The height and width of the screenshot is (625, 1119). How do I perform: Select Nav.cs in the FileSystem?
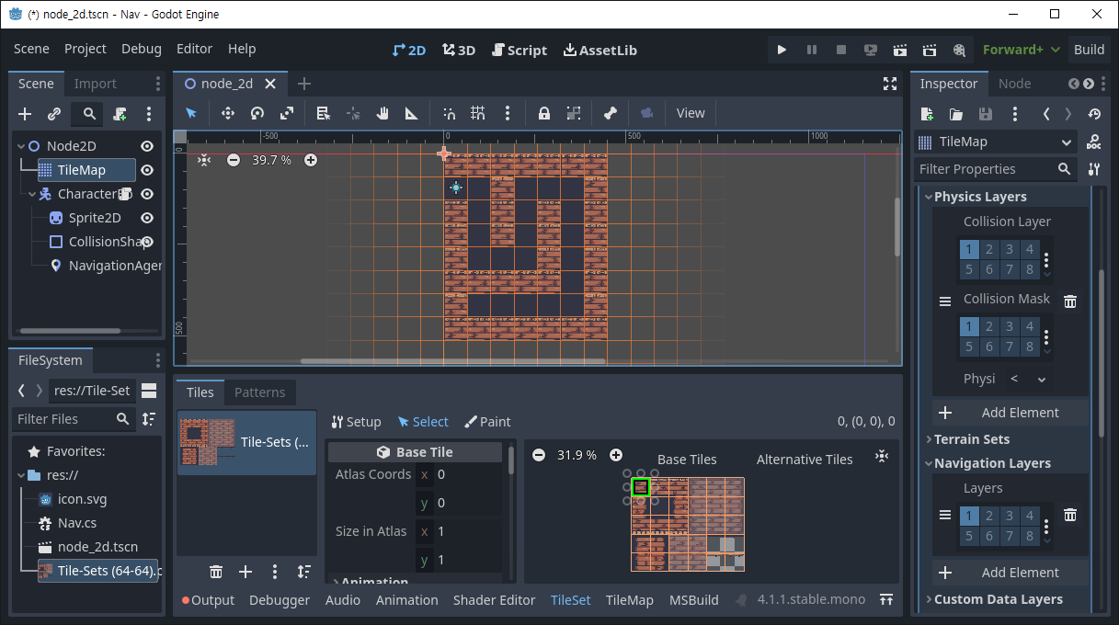[x=77, y=523]
